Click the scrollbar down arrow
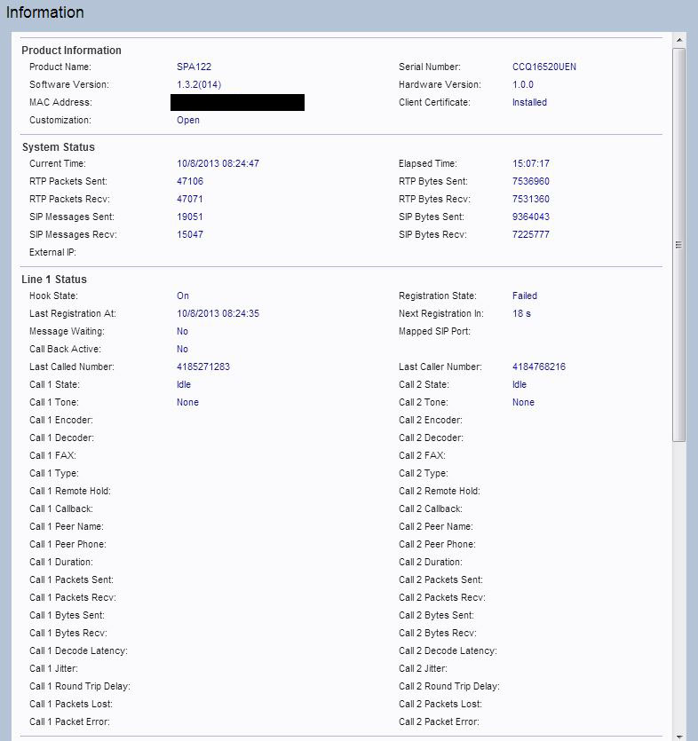This screenshot has width=698, height=741. click(x=679, y=735)
